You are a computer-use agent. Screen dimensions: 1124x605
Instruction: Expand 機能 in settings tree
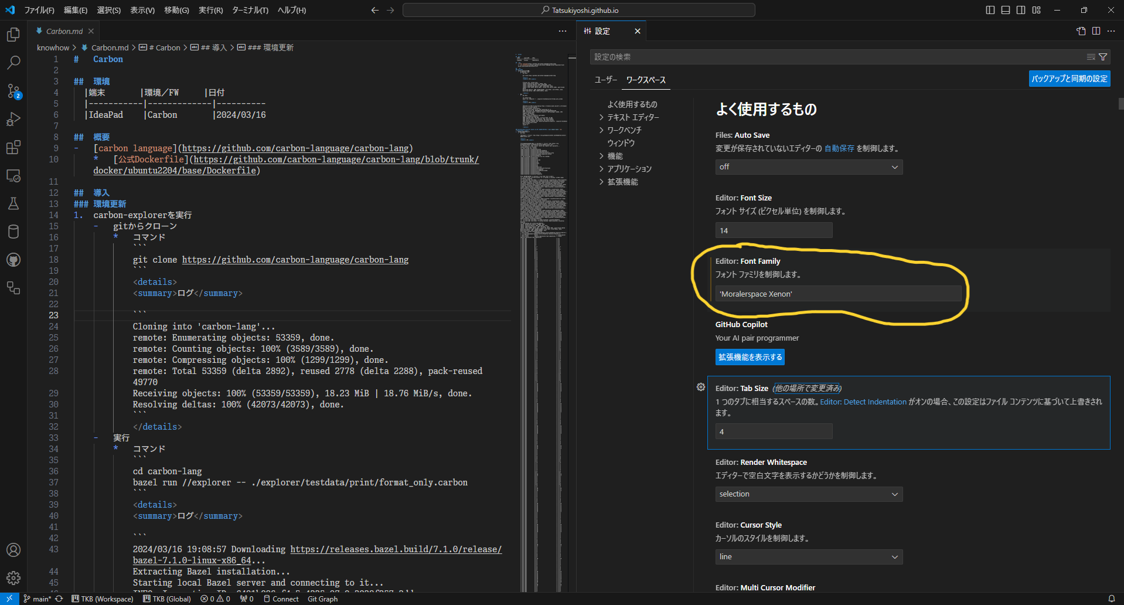point(615,156)
